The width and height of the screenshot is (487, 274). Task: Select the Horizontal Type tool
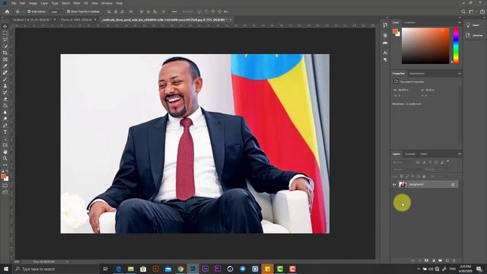[5, 132]
